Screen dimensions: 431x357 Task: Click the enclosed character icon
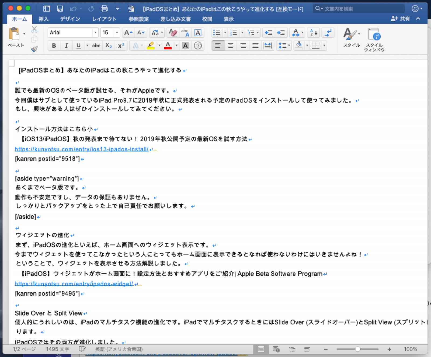(x=198, y=46)
